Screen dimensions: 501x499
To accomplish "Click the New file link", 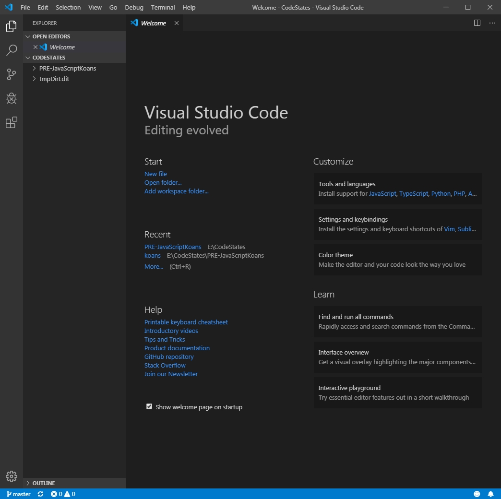I will [x=155, y=174].
